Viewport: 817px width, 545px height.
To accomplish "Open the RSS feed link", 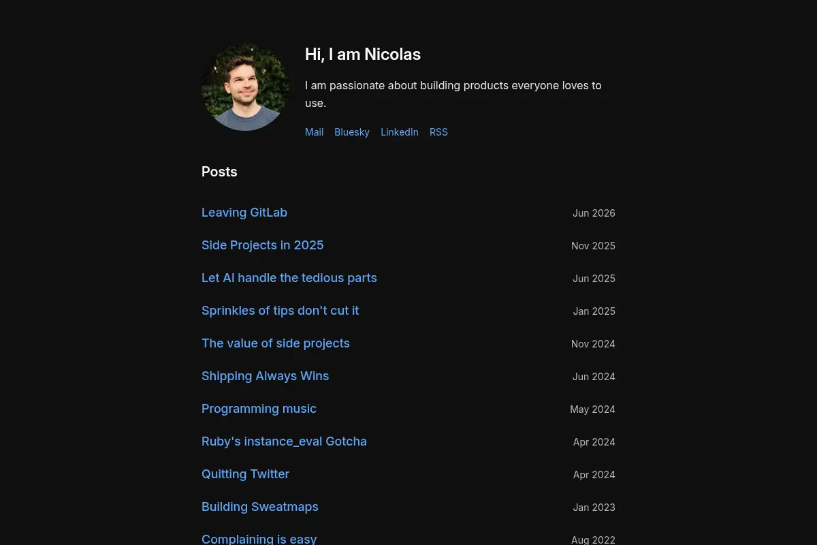I will click(438, 132).
